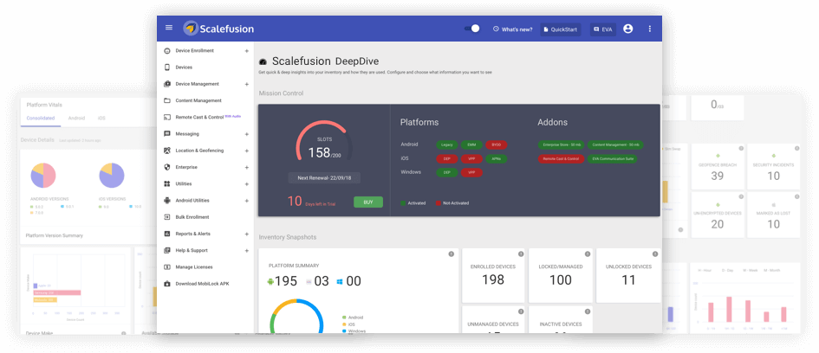Click the Enterprise Store addon badge
The image size is (819, 353).
point(562,145)
